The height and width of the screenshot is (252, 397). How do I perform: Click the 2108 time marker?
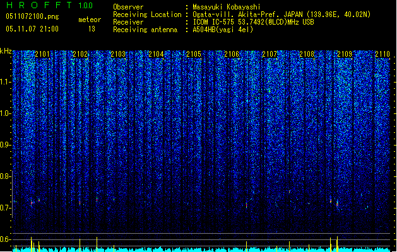(x=307, y=54)
